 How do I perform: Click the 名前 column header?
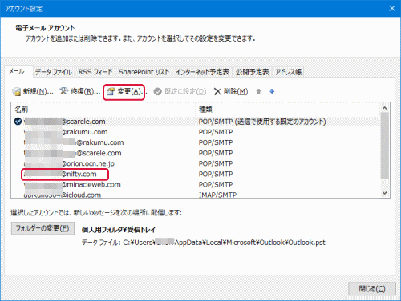[x=103, y=110]
